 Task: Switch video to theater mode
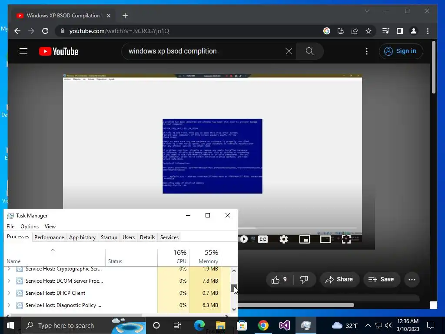tap(325, 239)
